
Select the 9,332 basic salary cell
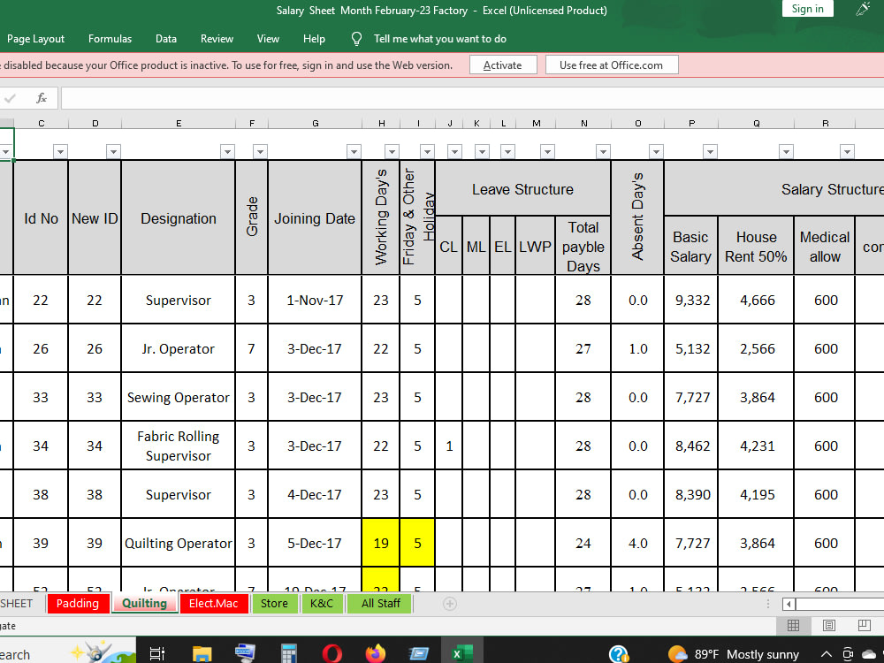pyautogui.click(x=692, y=300)
